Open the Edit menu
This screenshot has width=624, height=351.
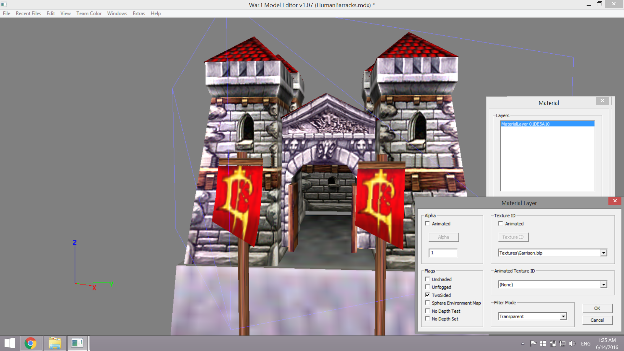pyautogui.click(x=50, y=13)
